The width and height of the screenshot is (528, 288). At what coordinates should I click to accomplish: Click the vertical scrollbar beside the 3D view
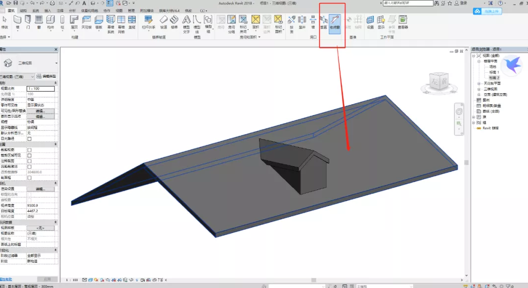(466, 162)
